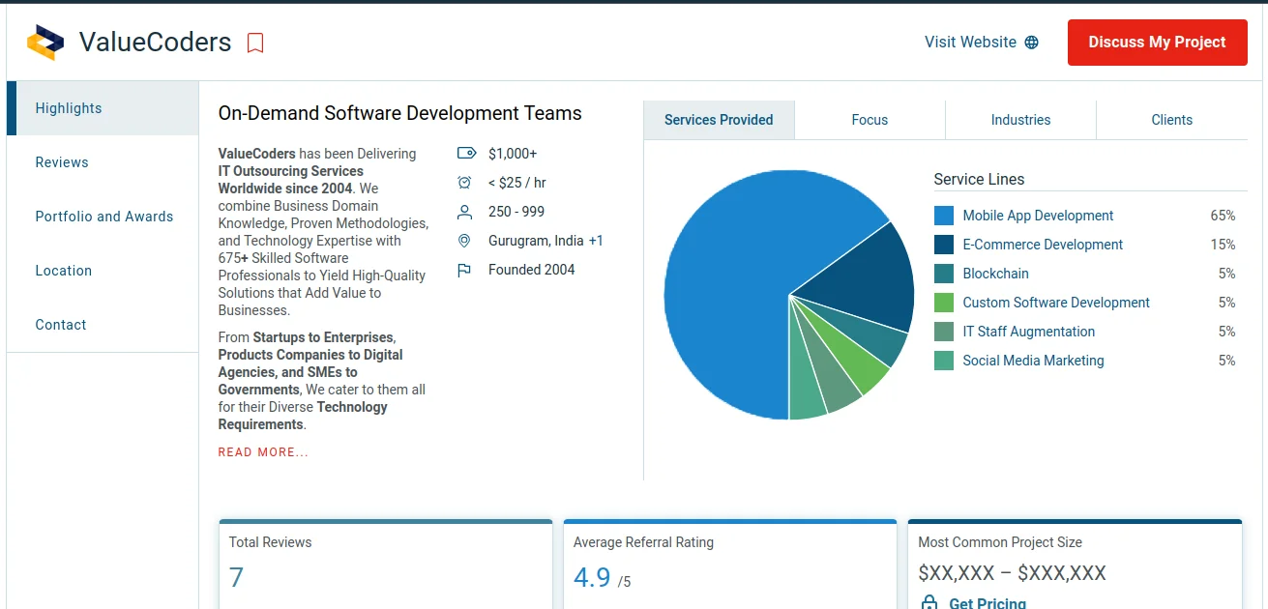The height and width of the screenshot is (609, 1268).
Task: Click the IT Staff Augmentation color swatch
Action: (944, 332)
